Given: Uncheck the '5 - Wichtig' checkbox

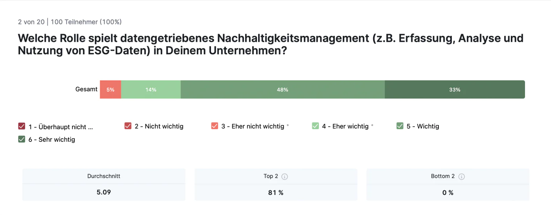Looking at the screenshot, I should 400,126.
